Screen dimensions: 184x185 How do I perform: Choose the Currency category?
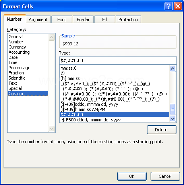click(x=28, y=47)
